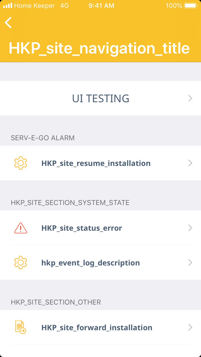
Task: Click chevron beside HKP_site_forward_installation
Action: (x=190, y=327)
